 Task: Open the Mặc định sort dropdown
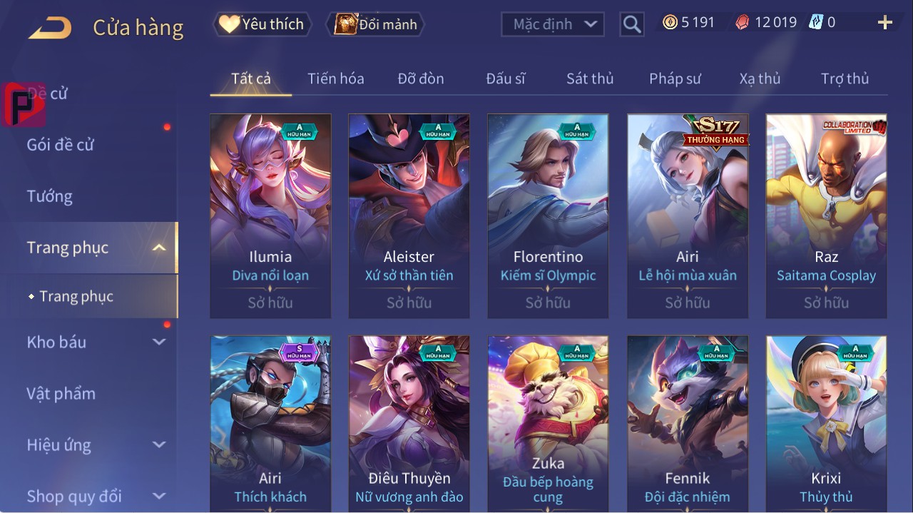553,24
